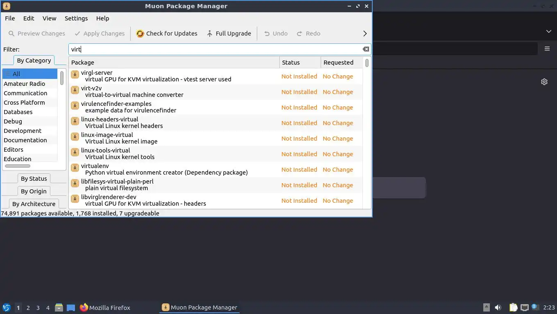Sort by the Requested column header
Viewport: 557px width, 314px height.
(342, 63)
